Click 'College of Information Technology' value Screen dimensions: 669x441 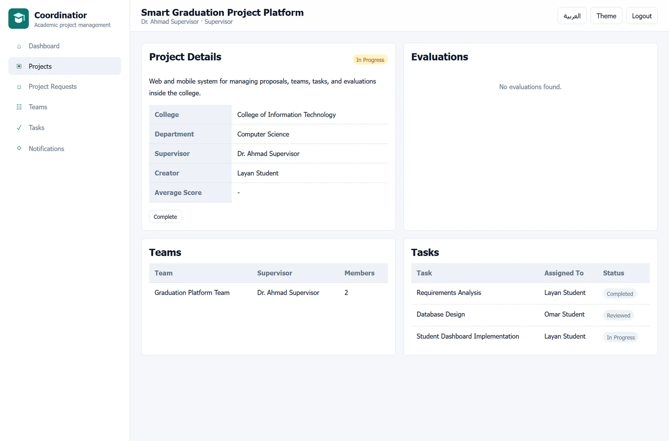click(x=286, y=114)
